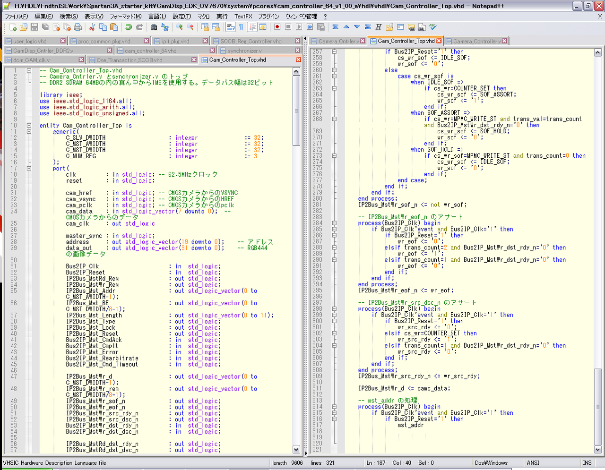605x470 pixels.
Task: Toggle indent guide display button
Action: tap(252, 27)
